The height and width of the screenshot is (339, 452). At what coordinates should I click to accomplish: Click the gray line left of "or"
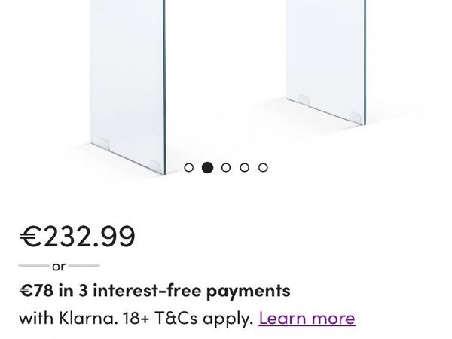(34, 265)
